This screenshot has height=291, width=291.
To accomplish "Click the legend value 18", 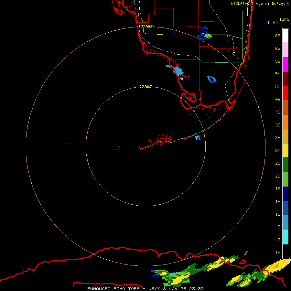I will point(278,189).
